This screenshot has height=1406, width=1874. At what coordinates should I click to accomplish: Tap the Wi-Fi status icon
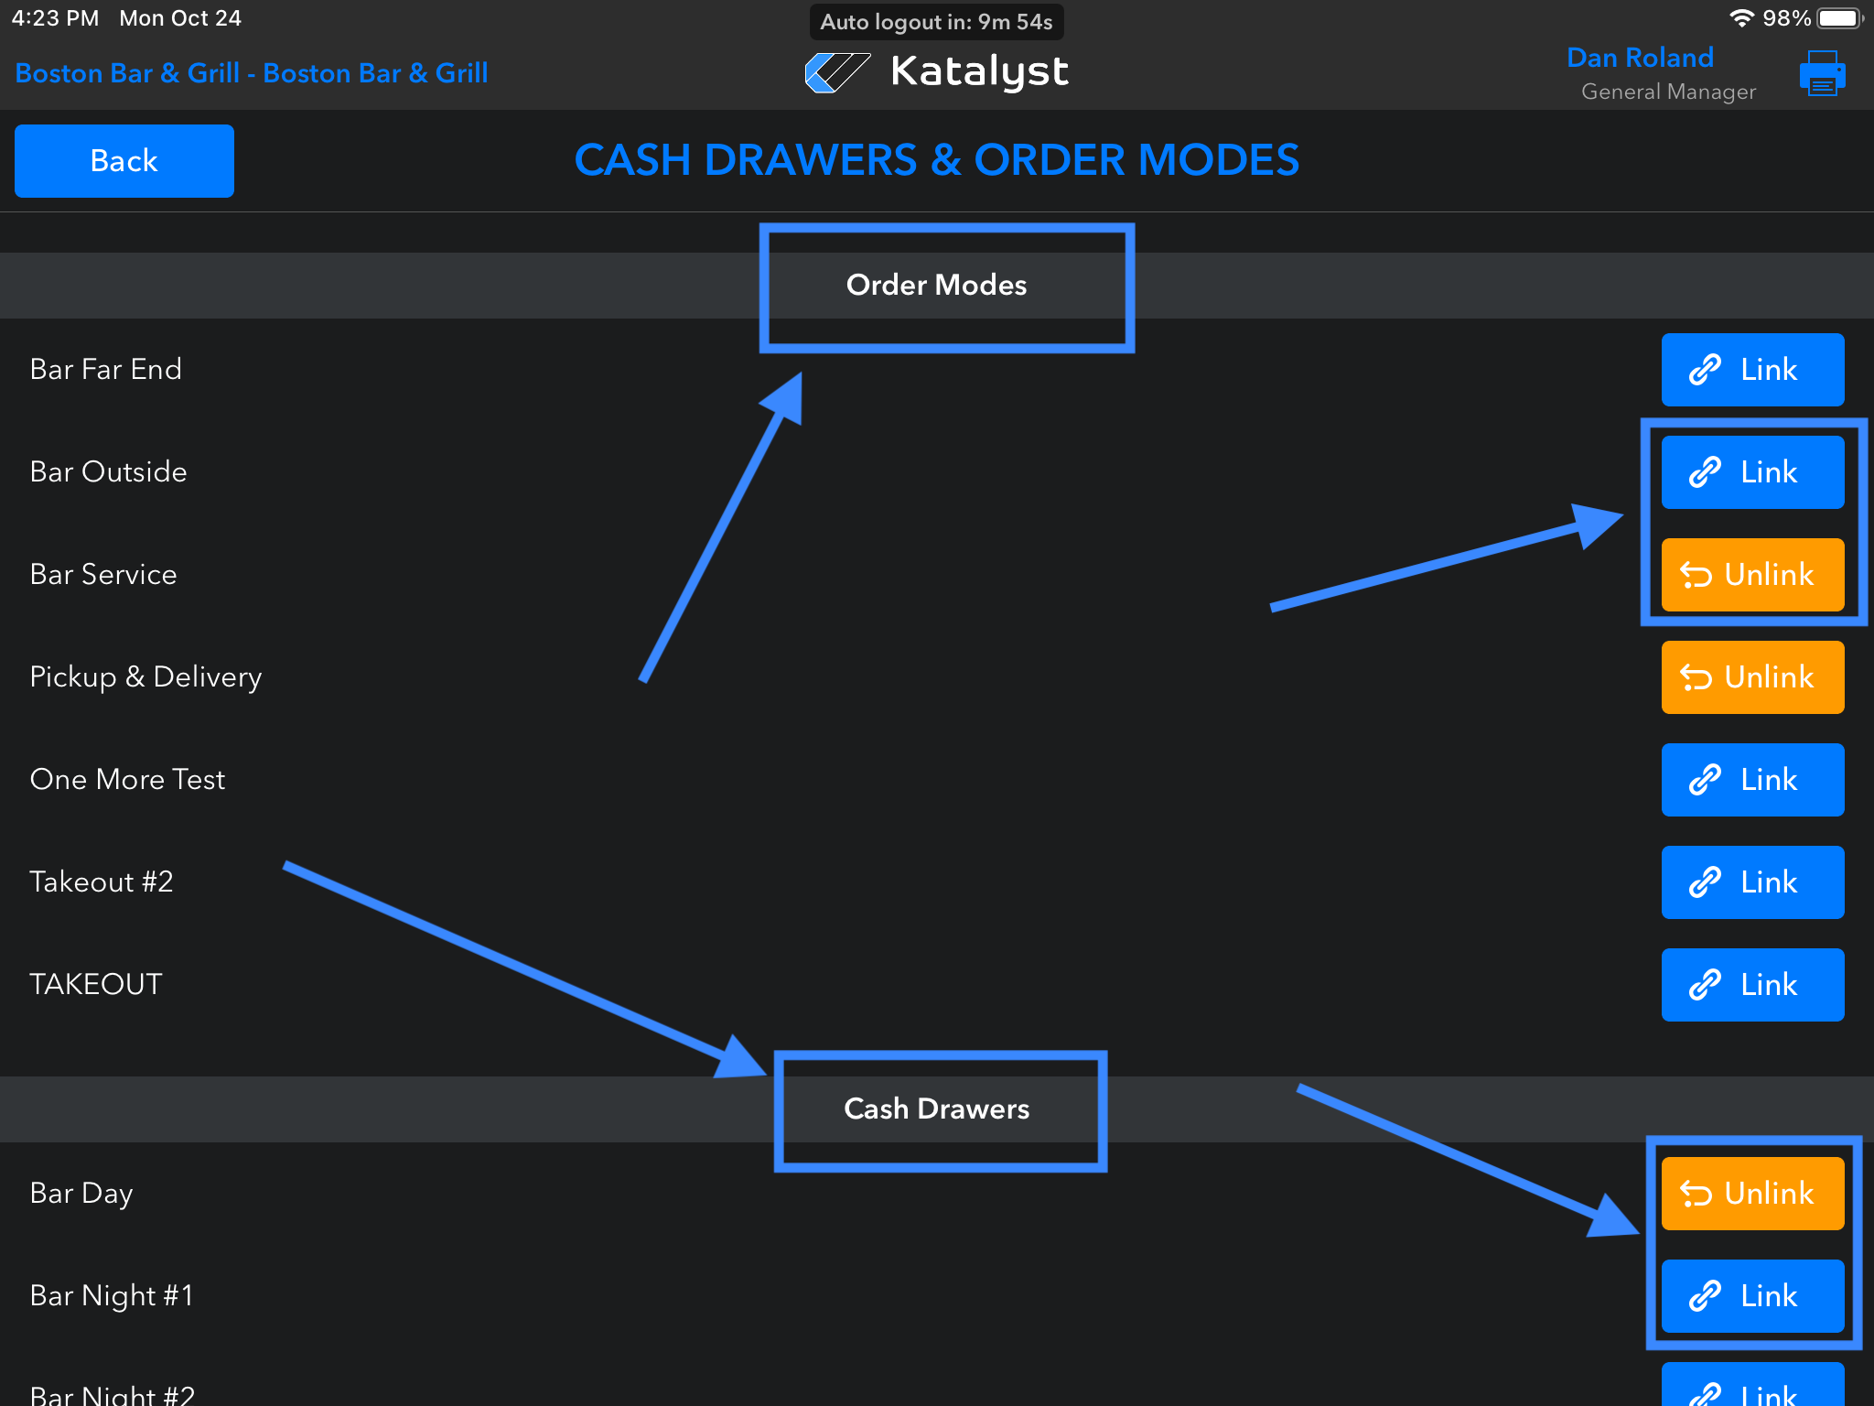pos(1740,18)
